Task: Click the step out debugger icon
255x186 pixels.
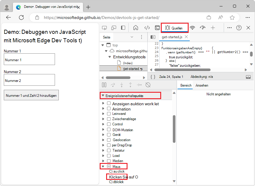Action: point(131,85)
